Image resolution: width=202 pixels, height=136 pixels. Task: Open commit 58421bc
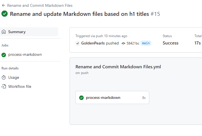(133, 43)
